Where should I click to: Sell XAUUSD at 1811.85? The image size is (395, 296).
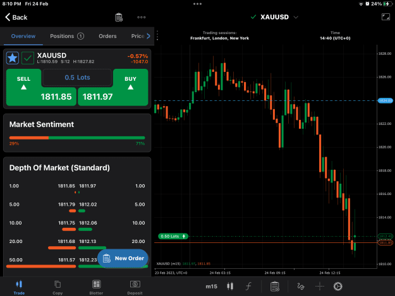(x=41, y=87)
